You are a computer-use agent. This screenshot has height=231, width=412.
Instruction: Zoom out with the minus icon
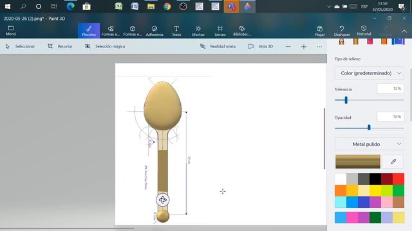(x=288, y=47)
